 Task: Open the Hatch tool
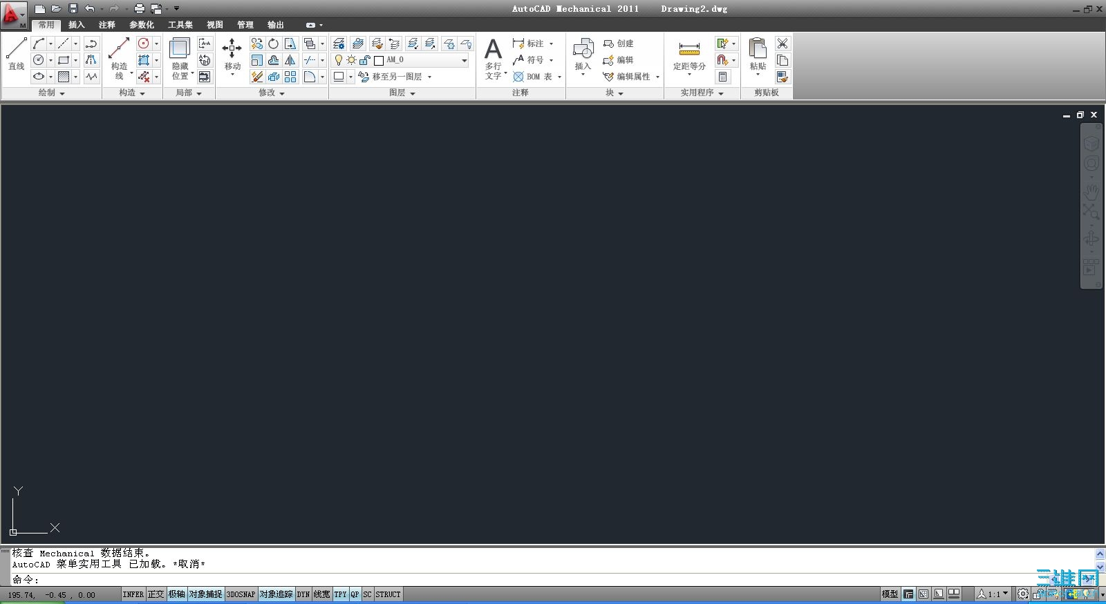(x=64, y=77)
